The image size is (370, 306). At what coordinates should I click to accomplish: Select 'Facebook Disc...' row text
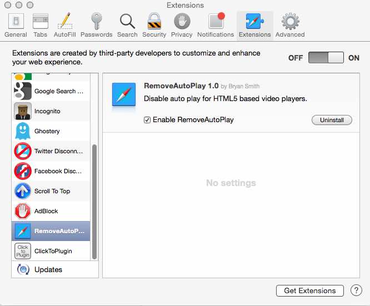58,171
